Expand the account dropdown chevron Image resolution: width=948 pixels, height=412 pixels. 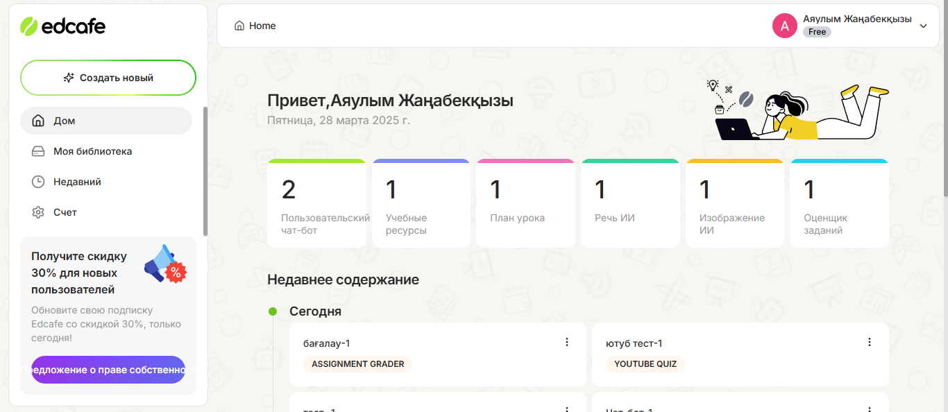click(923, 26)
